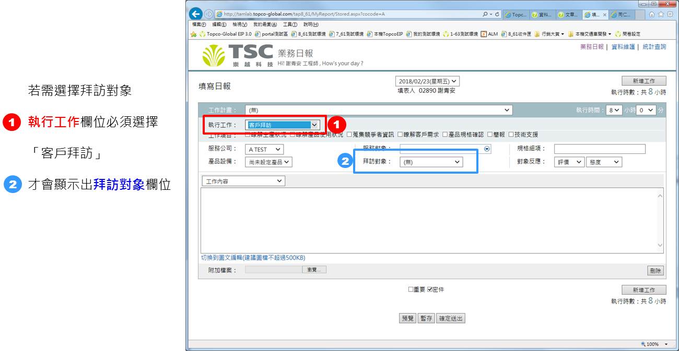Click the TSC 崇越科技 logo
Image resolution: width=679 pixels, height=351 pixels.
tap(238, 55)
